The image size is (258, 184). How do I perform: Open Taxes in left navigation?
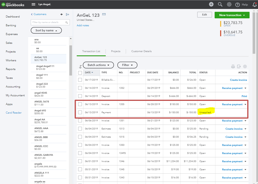pos(9,78)
